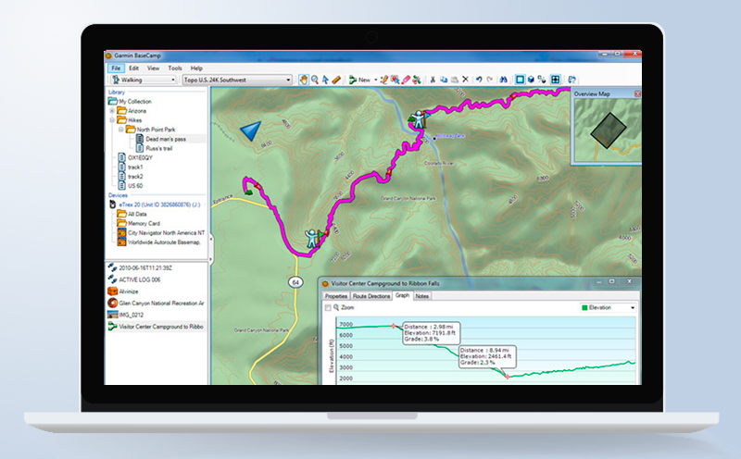Collapse the North Point Park folder
Screen dimensions: 741x459
(x=121, y=130)
